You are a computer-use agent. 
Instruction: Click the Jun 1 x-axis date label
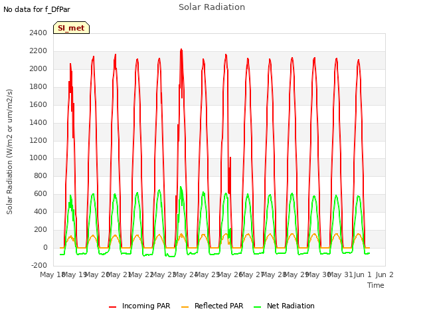pyautogui.click(x=363, y=274)
